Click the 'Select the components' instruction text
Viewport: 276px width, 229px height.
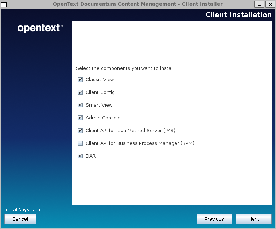tap(125, 68)
